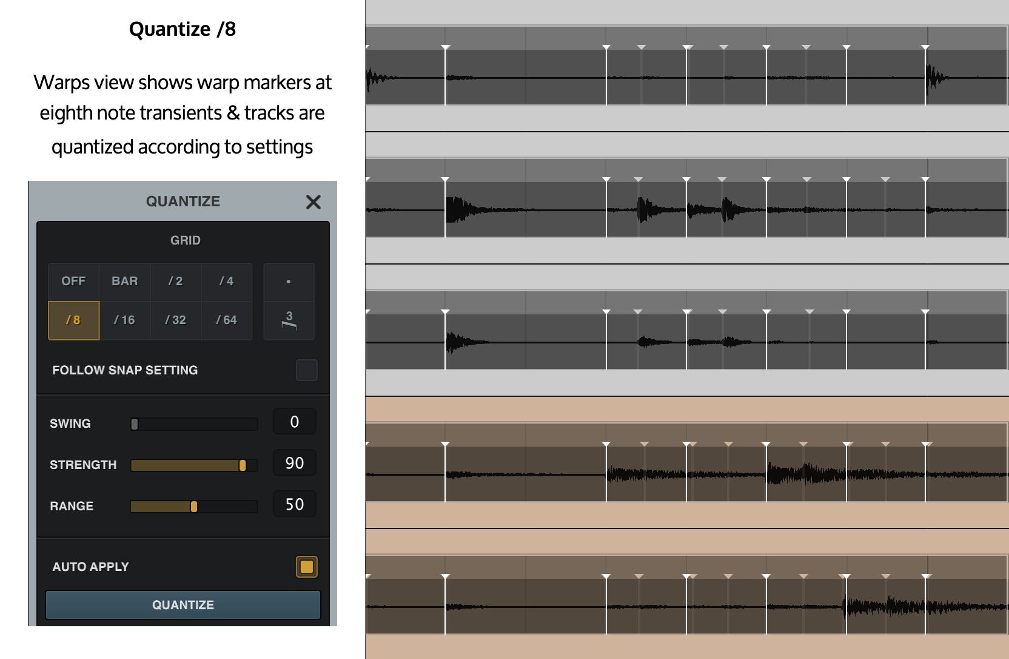The width and height of the screenshot is (1009, 659).
Task: Click the AUTO APPLY label
Action: pos(91,567)
